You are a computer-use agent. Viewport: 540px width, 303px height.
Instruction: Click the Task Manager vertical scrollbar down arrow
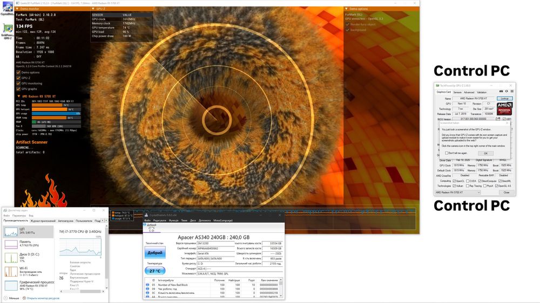pos(106,288)
